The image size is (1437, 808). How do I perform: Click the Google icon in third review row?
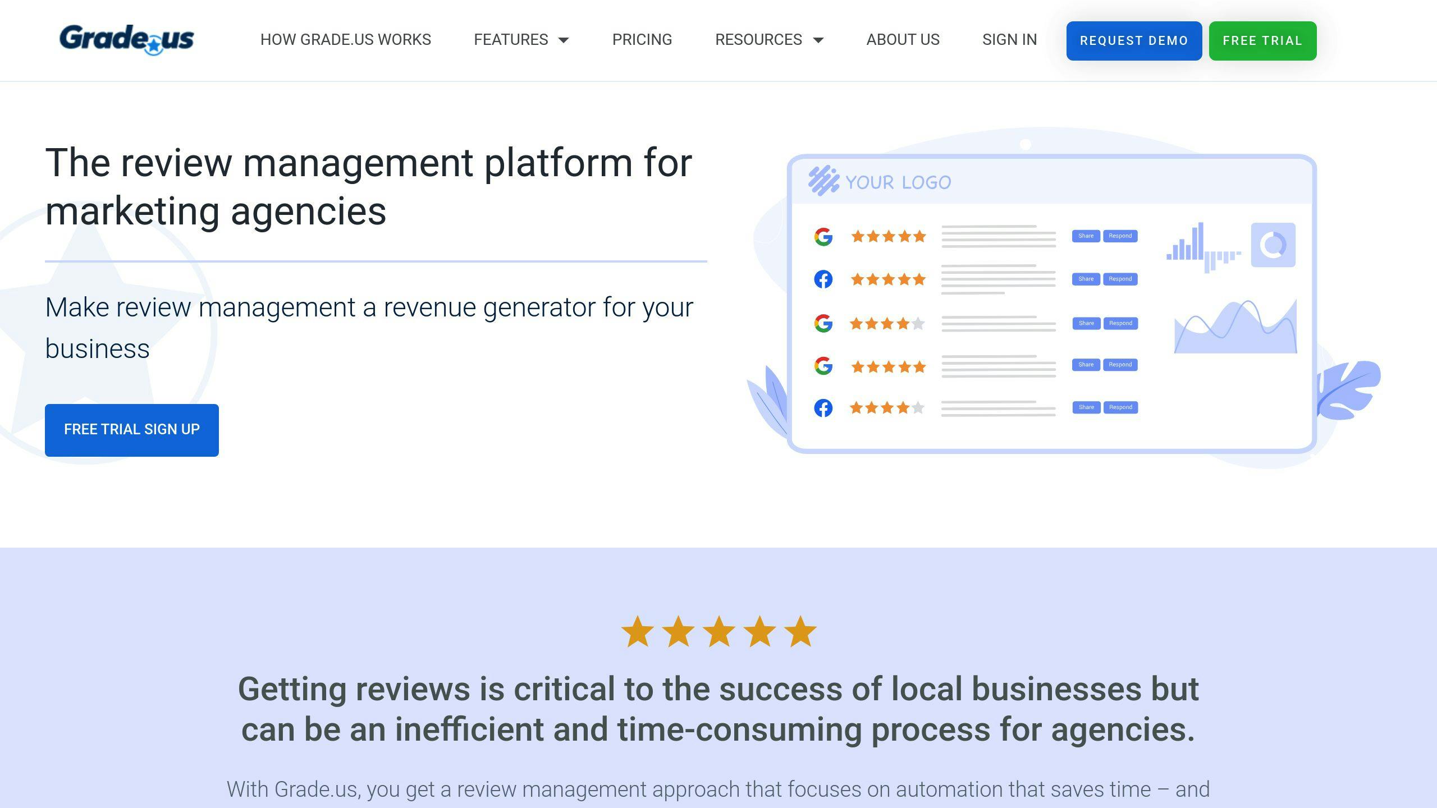click(x=823, y=323)
